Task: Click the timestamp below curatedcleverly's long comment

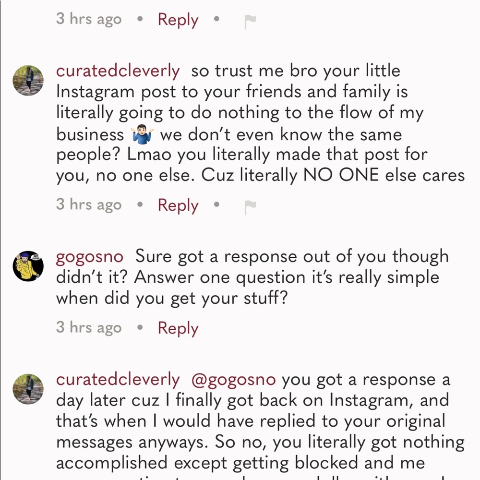Action: click(x=89, y=204)
